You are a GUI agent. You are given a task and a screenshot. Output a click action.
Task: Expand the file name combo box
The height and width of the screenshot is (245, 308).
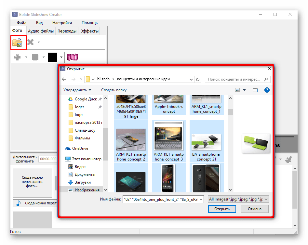tap(201, 199)
